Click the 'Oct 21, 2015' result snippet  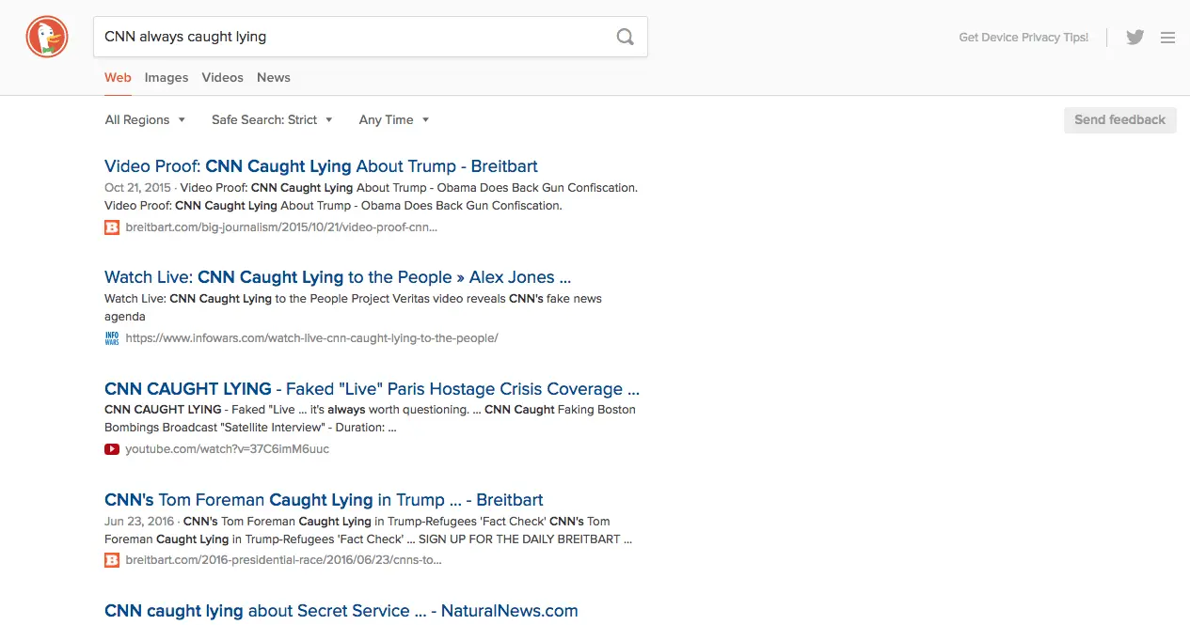pyautogui.click(x=371, y=196)
